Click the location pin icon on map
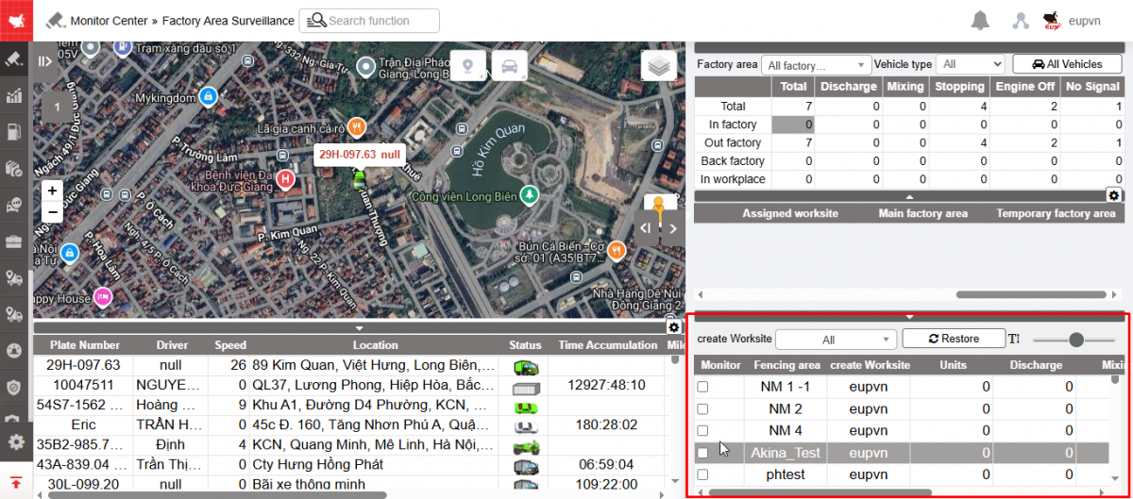The width and height of the screenshot is (1133, 499). tap(468, 66)
